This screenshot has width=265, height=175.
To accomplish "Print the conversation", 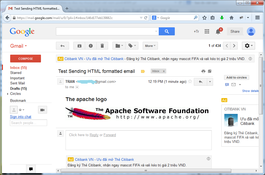I will [x=203, y=71].
